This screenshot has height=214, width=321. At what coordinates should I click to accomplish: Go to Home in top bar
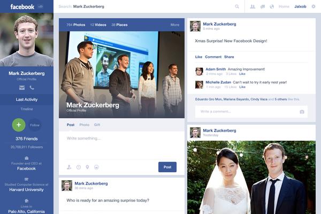(x=284, y=6)
